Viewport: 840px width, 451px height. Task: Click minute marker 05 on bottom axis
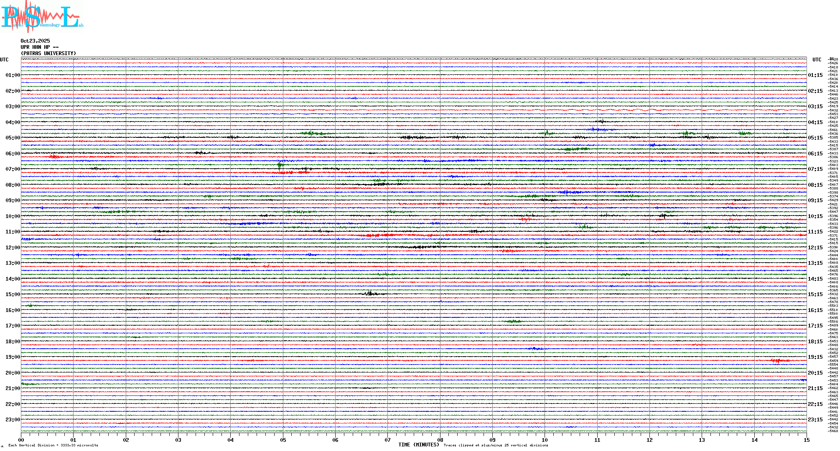pyautogui.click(x=283, y=440)
